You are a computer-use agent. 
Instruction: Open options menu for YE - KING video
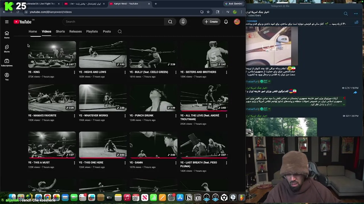74,72
